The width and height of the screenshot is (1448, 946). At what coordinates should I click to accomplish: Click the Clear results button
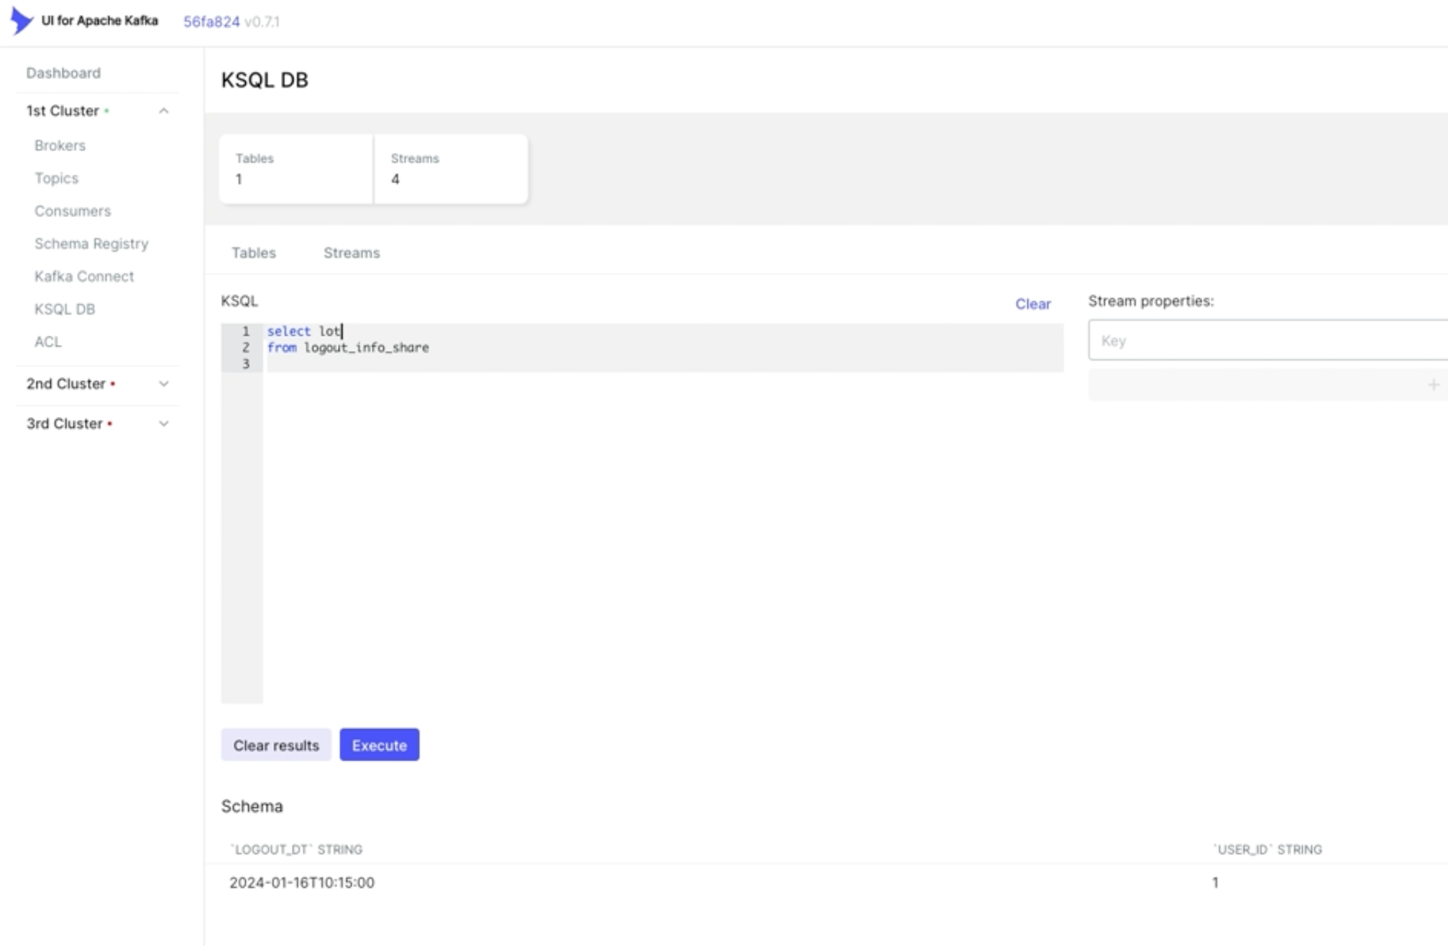point(275,745)
